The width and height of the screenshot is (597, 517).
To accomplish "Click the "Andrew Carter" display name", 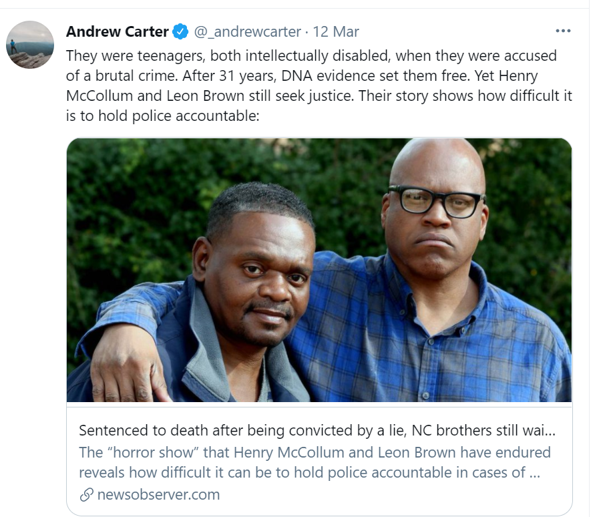I will point(118,31).
